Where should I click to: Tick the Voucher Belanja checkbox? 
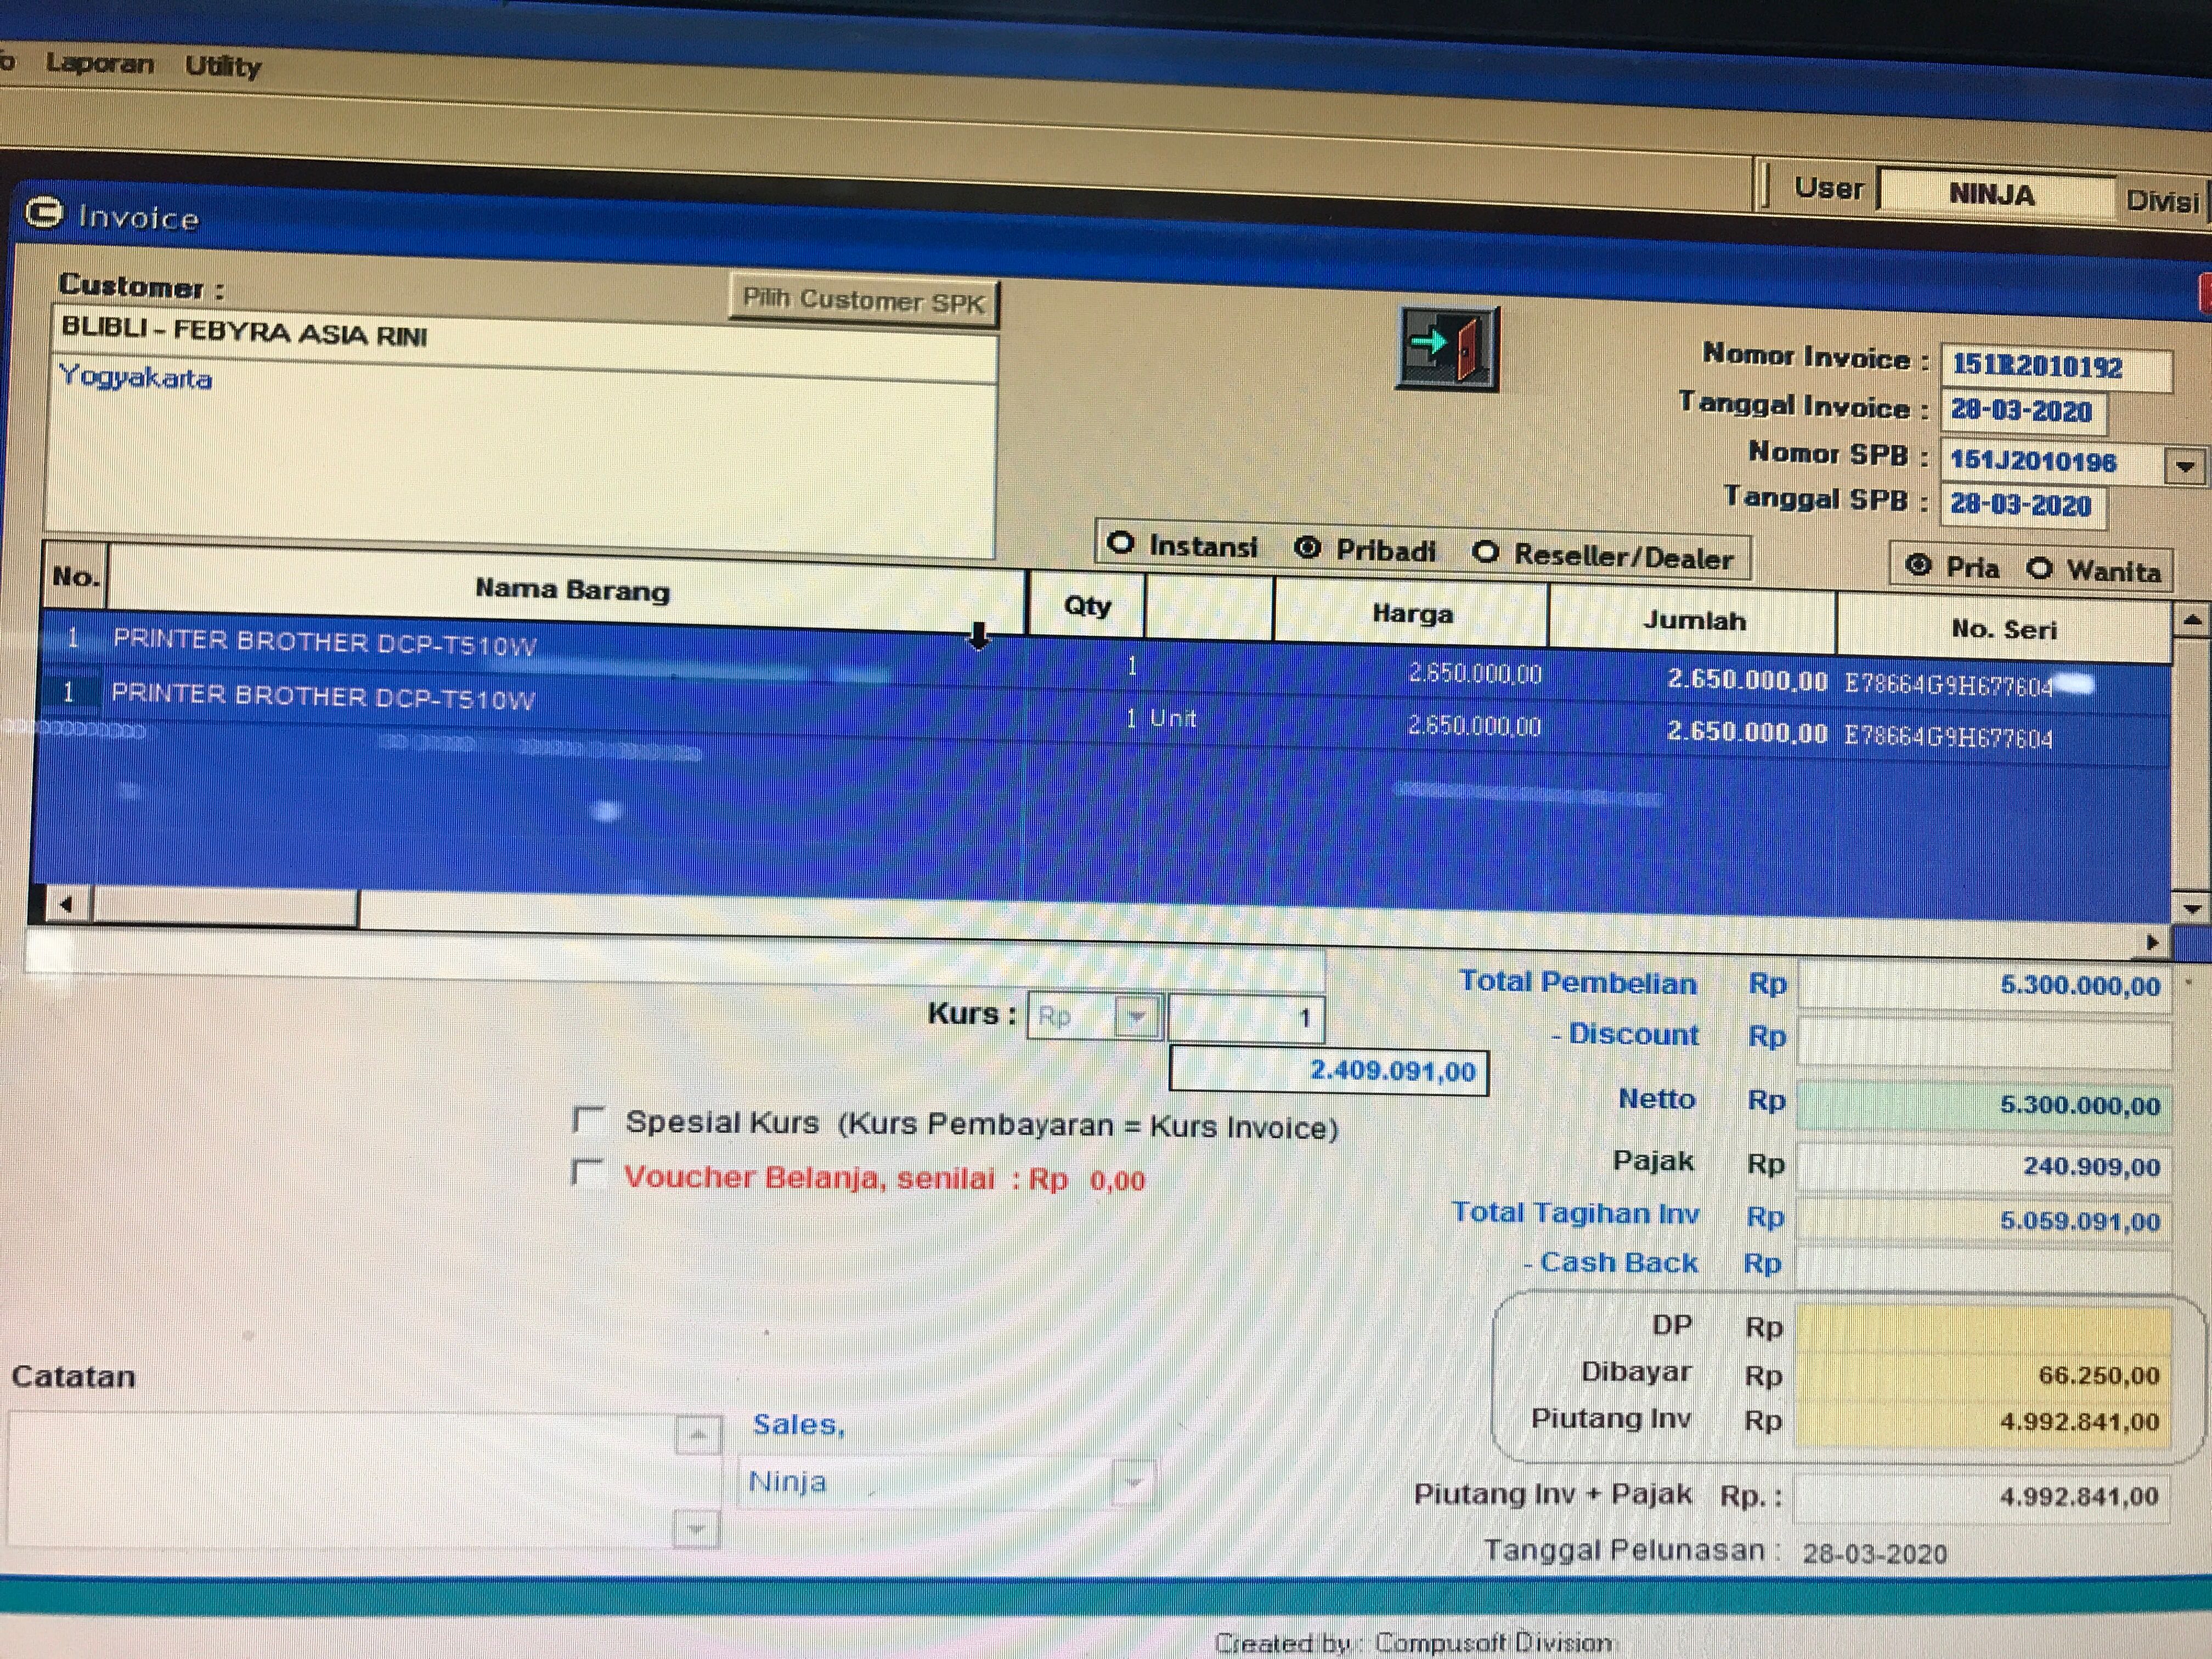[587, 1172]
